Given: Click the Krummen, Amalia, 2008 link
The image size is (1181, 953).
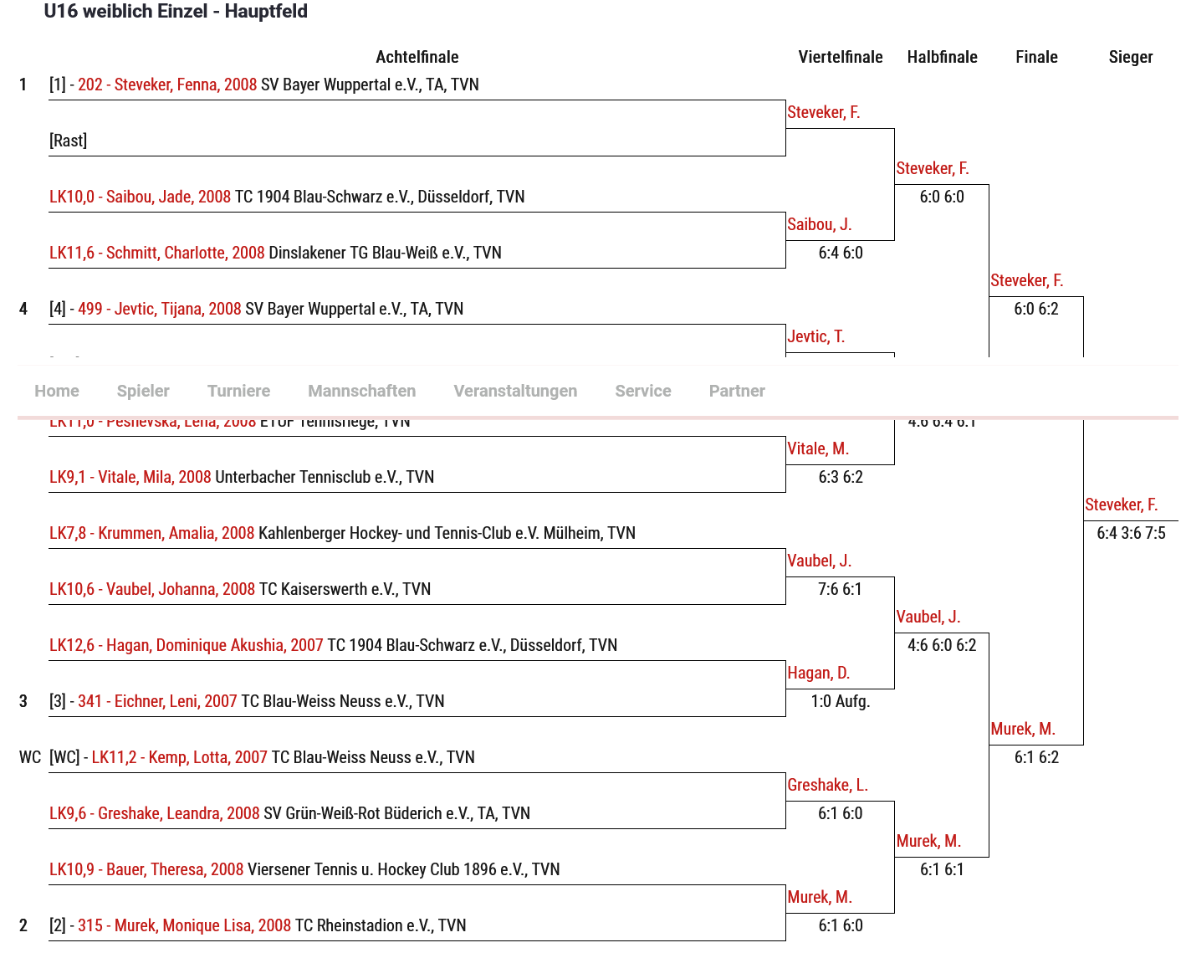Looking at the screenshot, I should pyautogui.click(x=151, y=533).
